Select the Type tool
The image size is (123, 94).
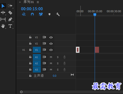[10, 26]
